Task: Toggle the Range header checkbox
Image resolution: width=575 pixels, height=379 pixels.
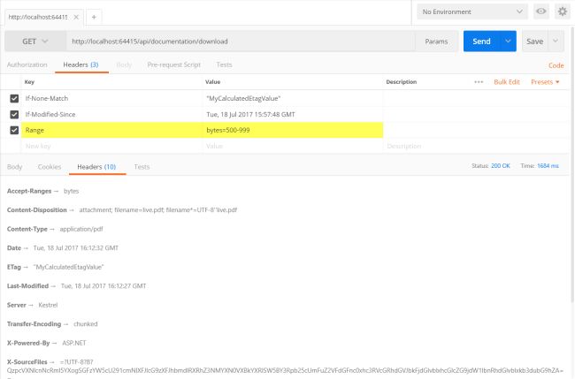Action: click(14, 130)
